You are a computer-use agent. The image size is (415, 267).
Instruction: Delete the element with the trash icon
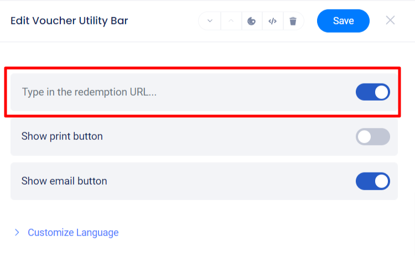click(x=293, y=22)
